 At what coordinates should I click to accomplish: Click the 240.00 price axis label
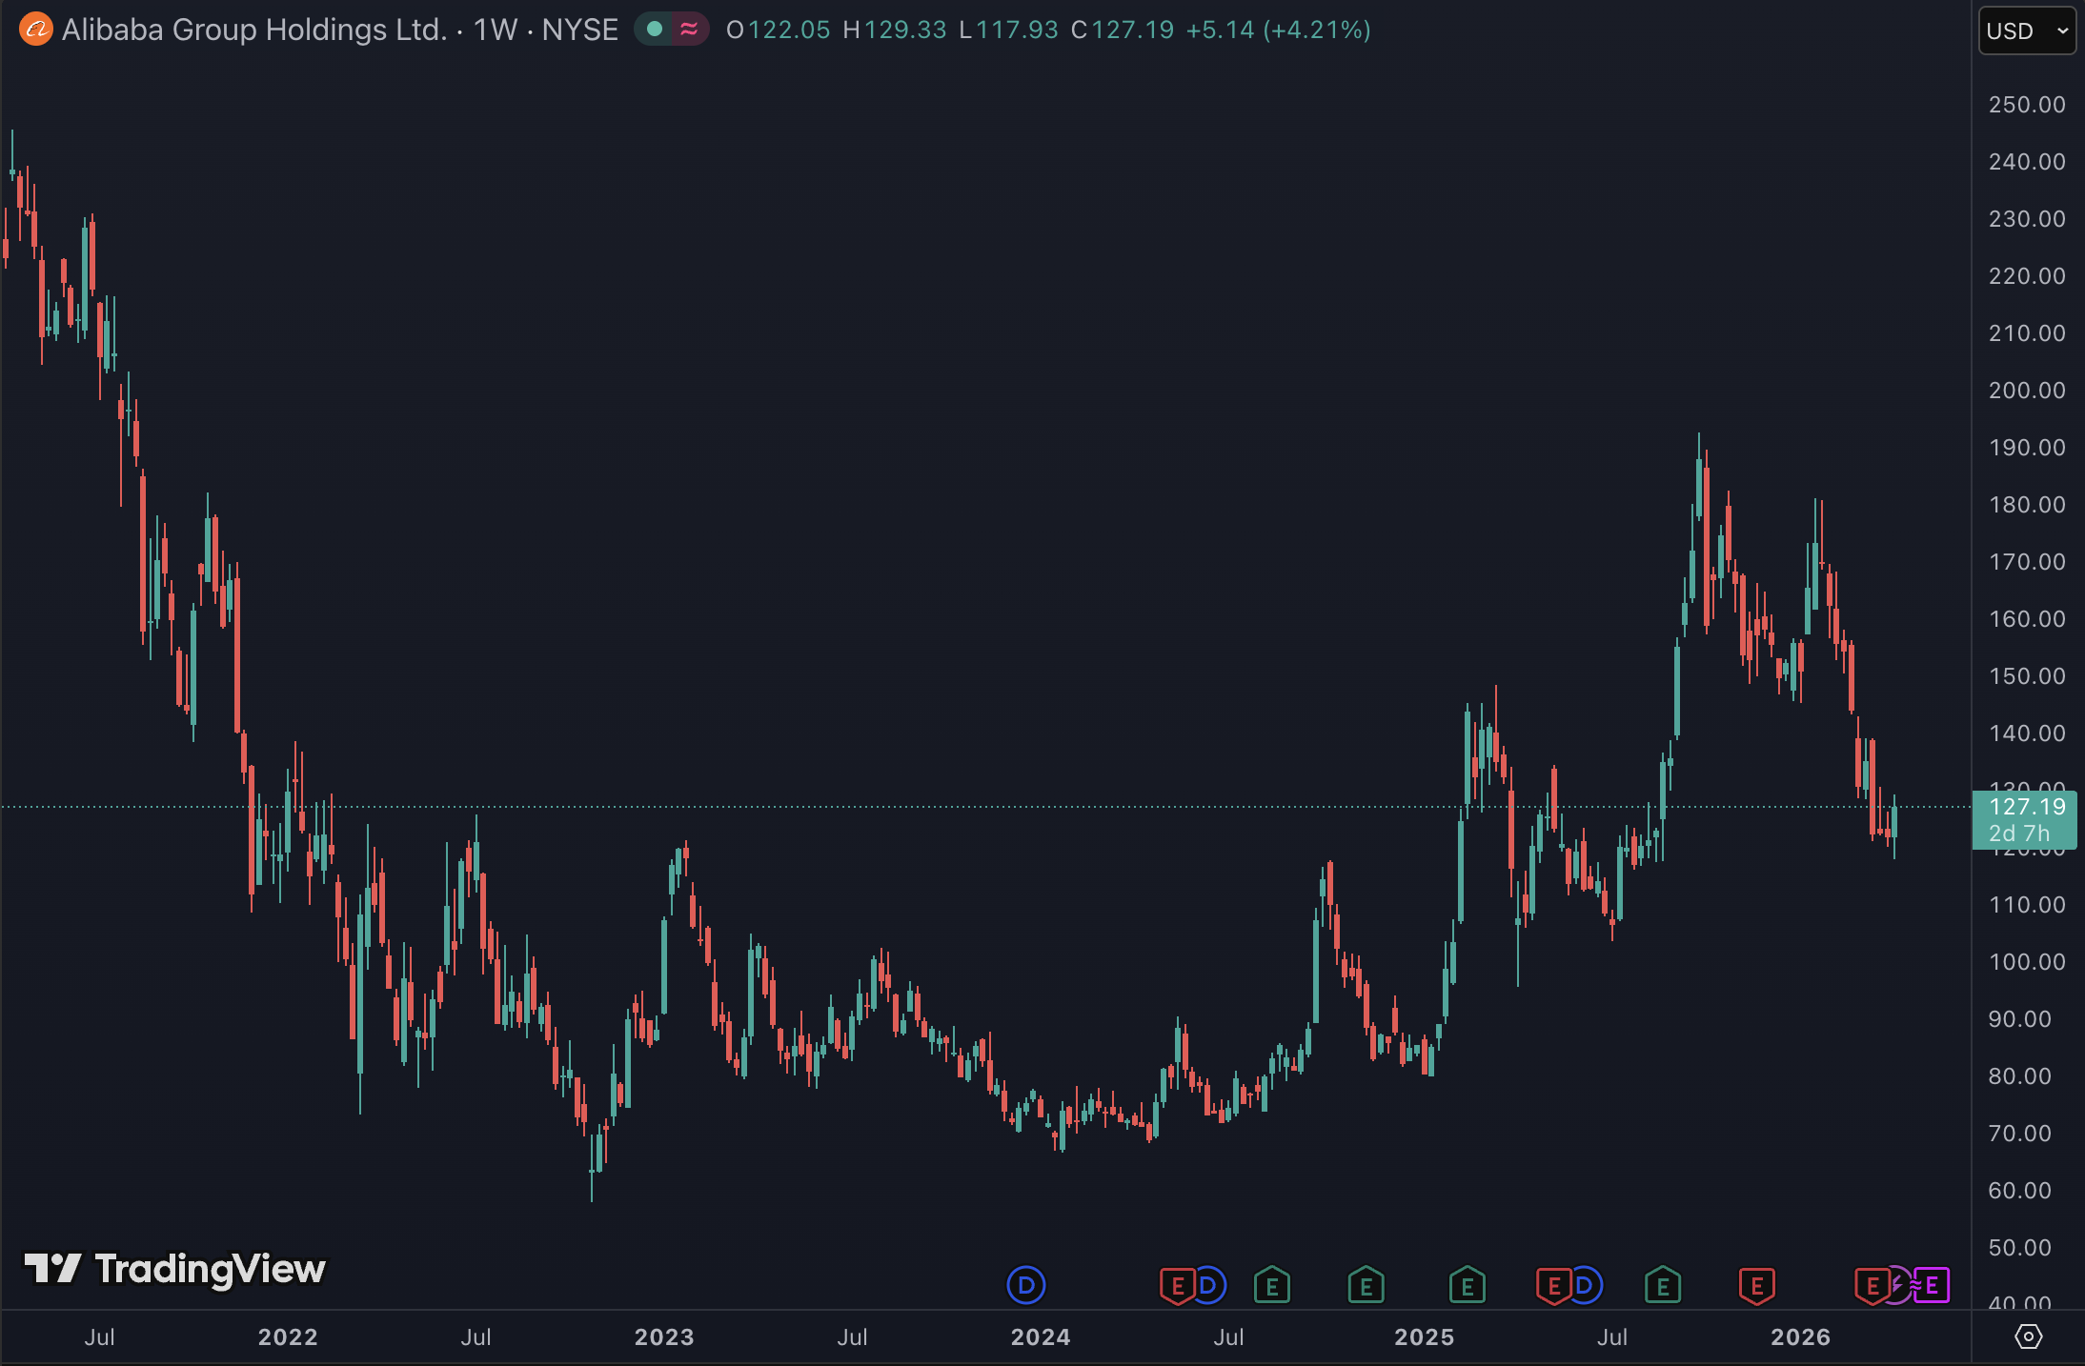pos(2027,161)
